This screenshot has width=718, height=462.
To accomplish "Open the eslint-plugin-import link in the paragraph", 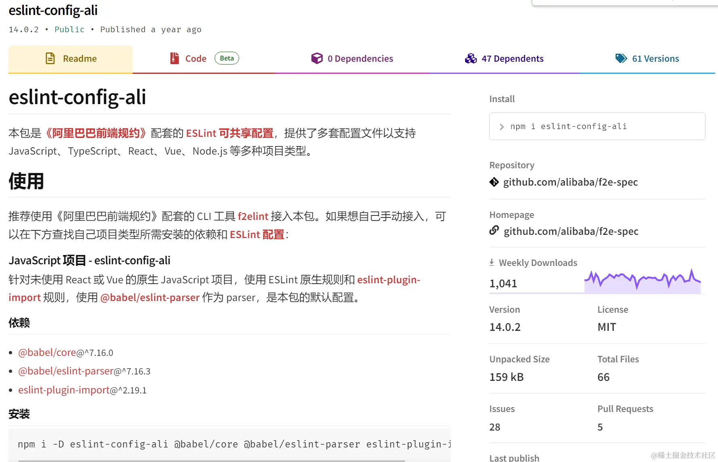I will pos(388,280).
